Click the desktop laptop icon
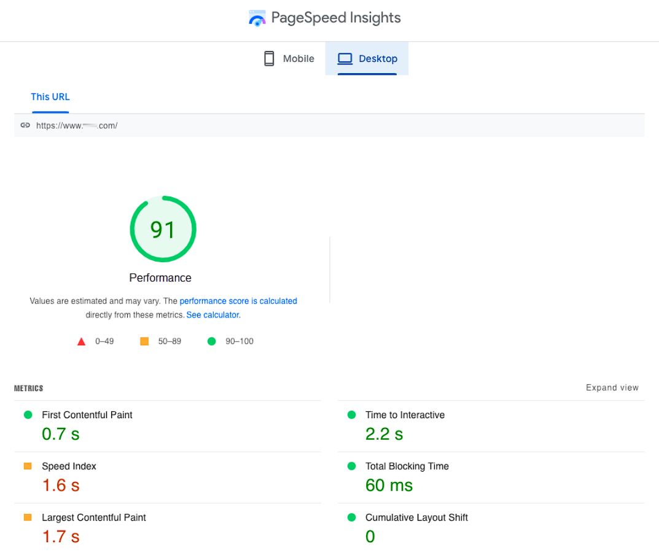Image resolution: width=659 pixels, height=552 pixels. tap(345, 59)
